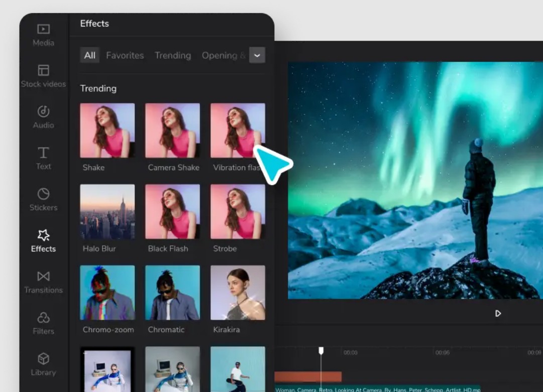Open the Transitions panel
The width and height of the screenshot is (543, 392).
point(44,277)
